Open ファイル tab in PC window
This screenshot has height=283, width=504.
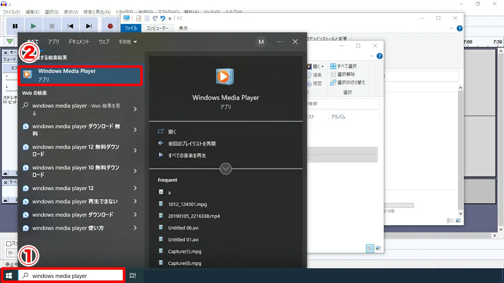131,28
